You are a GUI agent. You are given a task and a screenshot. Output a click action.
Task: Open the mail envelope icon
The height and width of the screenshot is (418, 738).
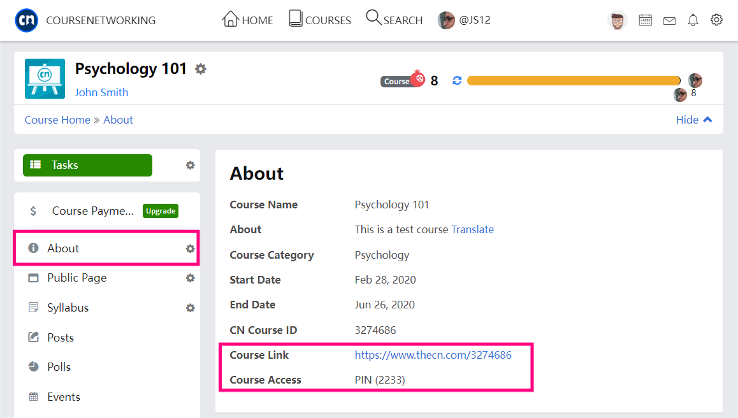(669, 21)
